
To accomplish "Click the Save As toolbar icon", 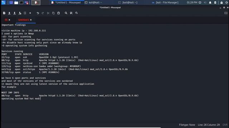I will [x=20, y=13].
